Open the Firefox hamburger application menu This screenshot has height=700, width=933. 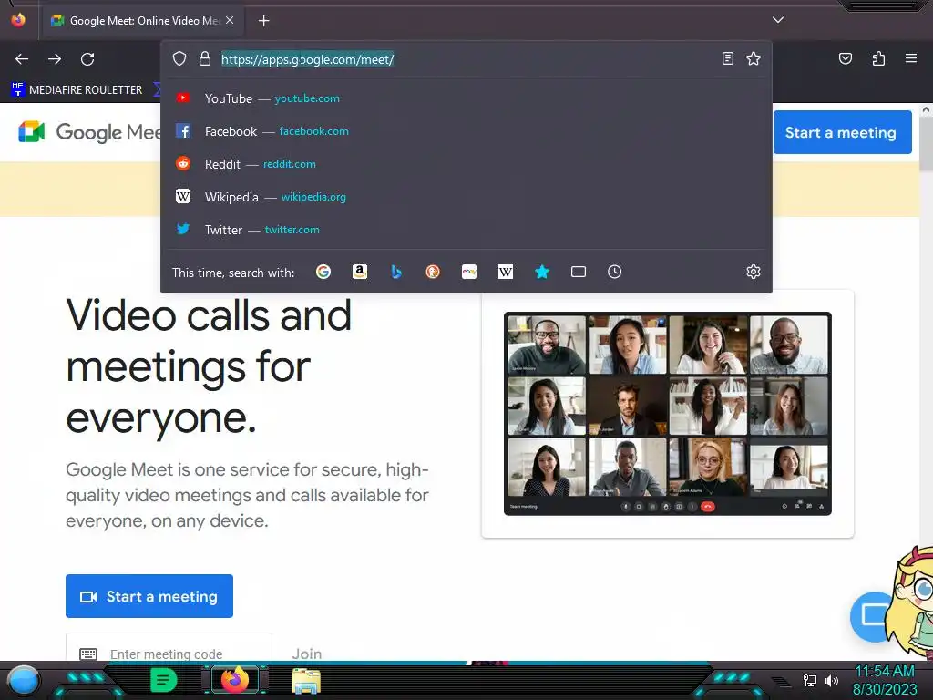click(x=911, y=58)
